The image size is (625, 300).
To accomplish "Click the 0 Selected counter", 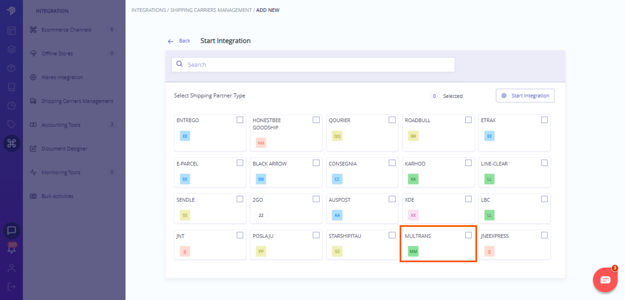I will [446, 96].
